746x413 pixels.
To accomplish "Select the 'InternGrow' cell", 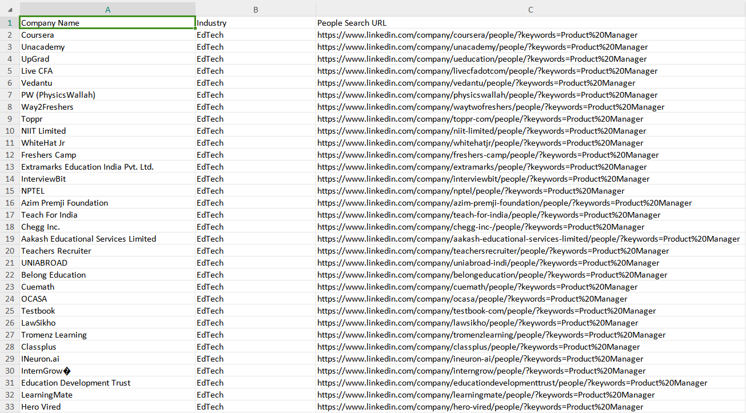I will [107, 371].
